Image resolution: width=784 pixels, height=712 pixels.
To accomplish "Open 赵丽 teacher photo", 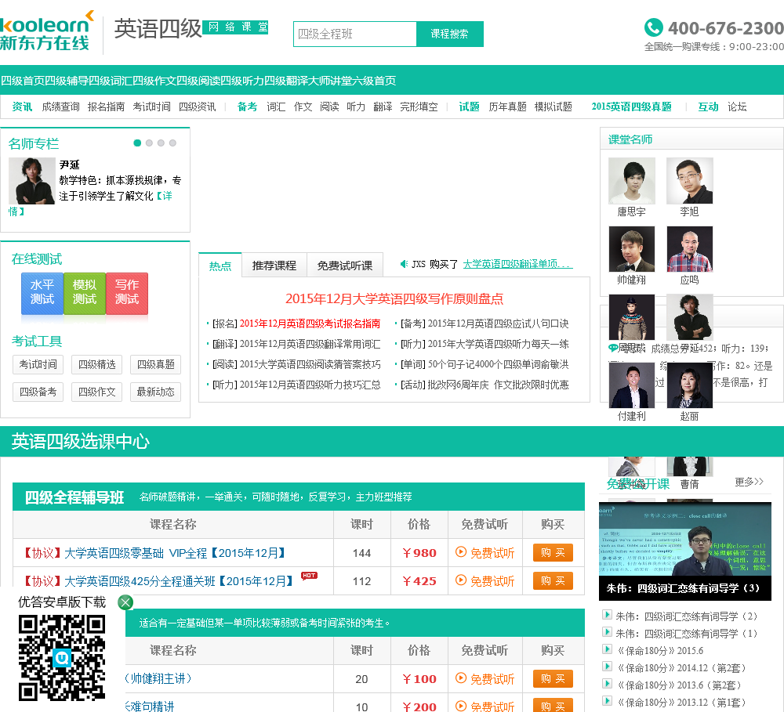I will click(689, 385).
